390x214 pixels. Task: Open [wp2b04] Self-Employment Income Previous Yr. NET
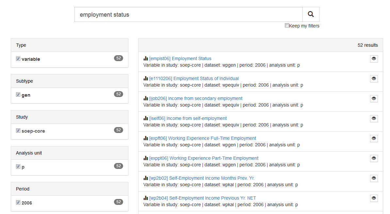pyautogui.click(x=203, y=198)
